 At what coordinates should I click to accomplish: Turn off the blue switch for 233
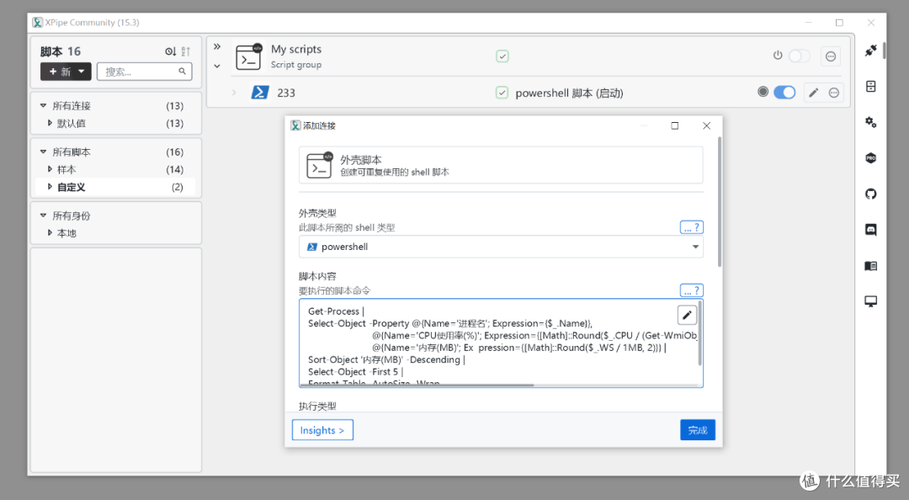click(x=784, y=93)
